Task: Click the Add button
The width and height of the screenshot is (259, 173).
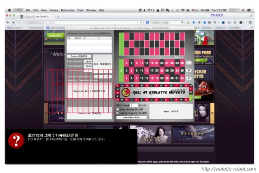Action: pyautogui.click(x=102, y=64)
